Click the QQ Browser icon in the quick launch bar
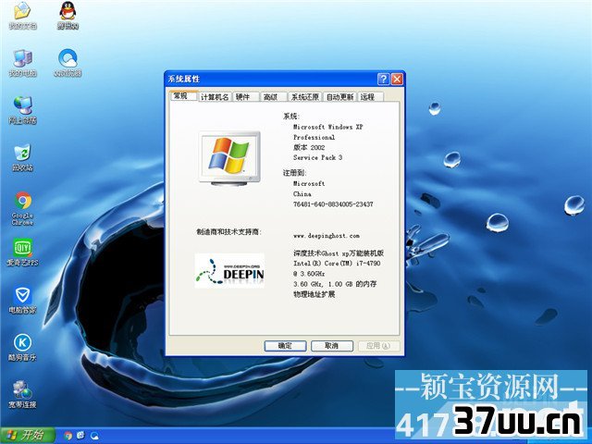The height and width of the screenshot is (444, 592). tap(94, 436)
